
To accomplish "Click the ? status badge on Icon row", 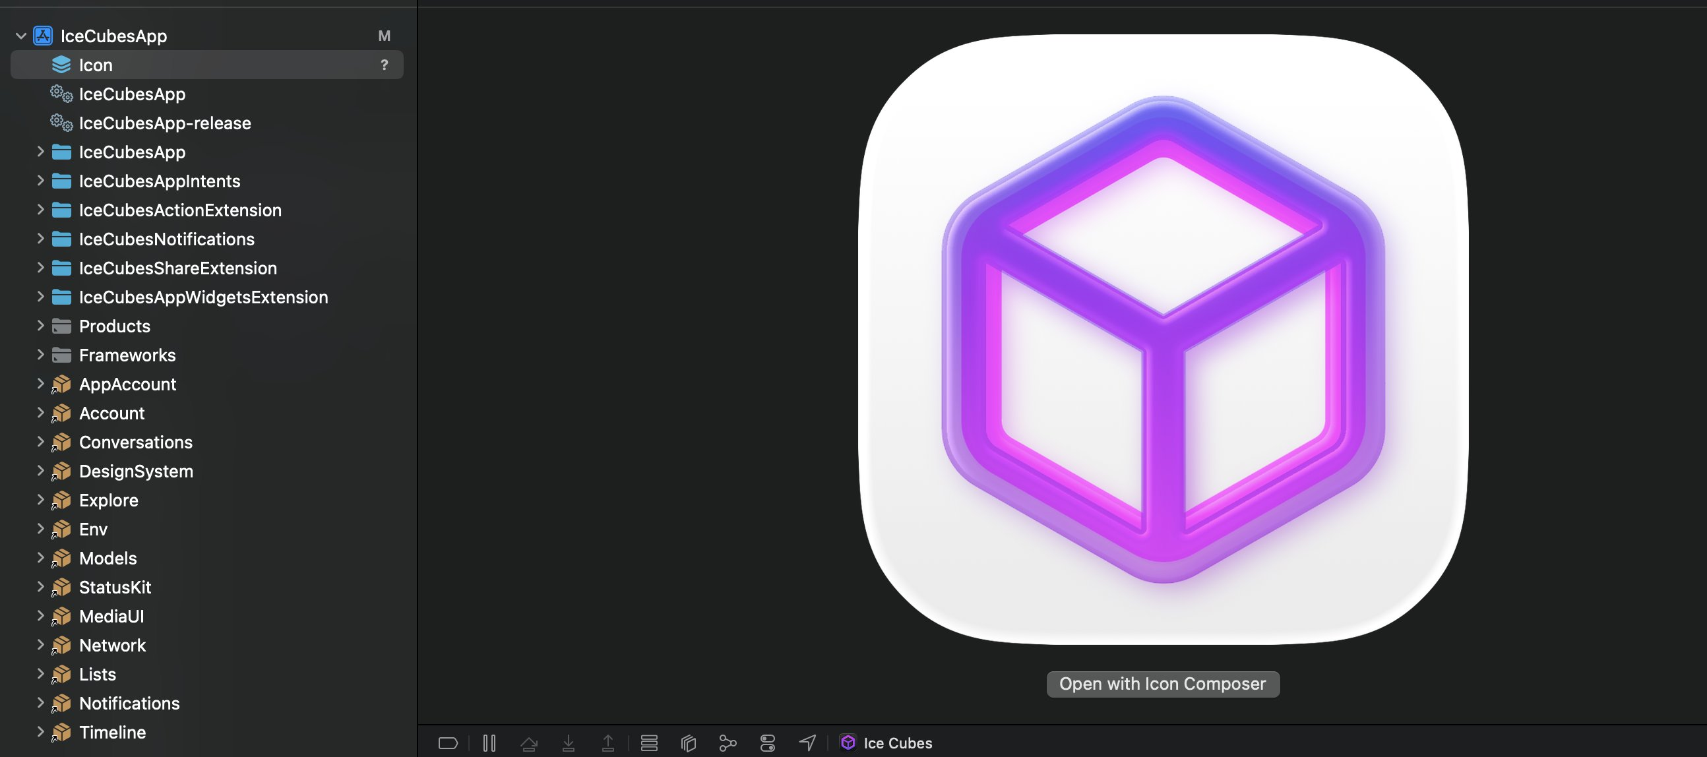I will pyautogui.click(x=385, y=65).
